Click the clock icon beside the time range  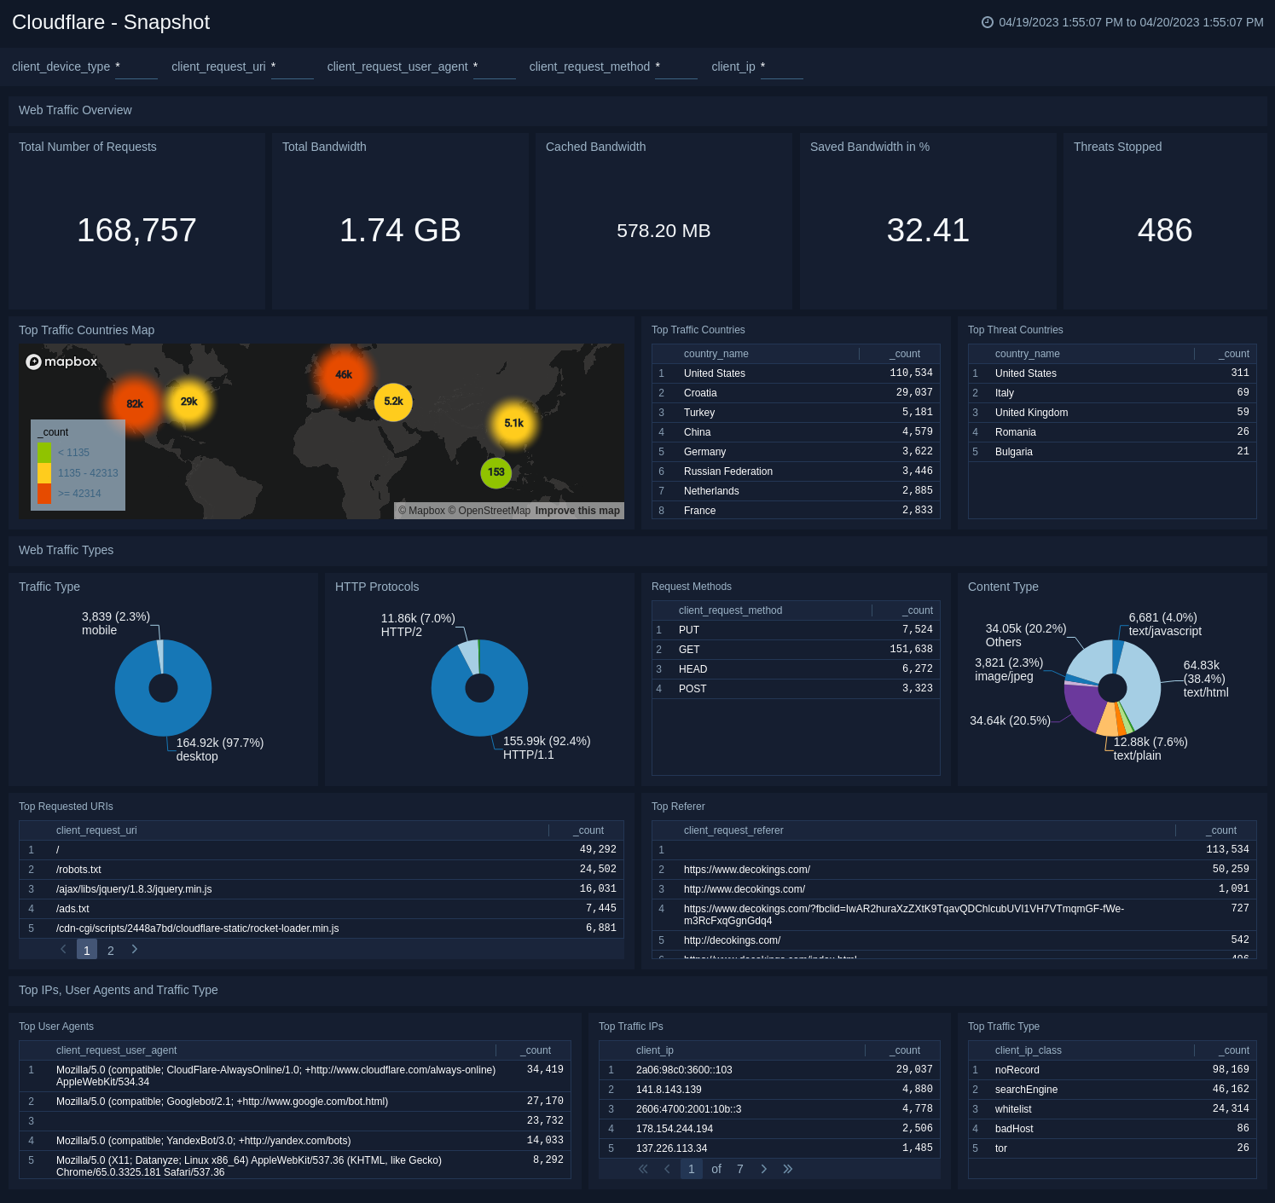click(x=988, y=23)
